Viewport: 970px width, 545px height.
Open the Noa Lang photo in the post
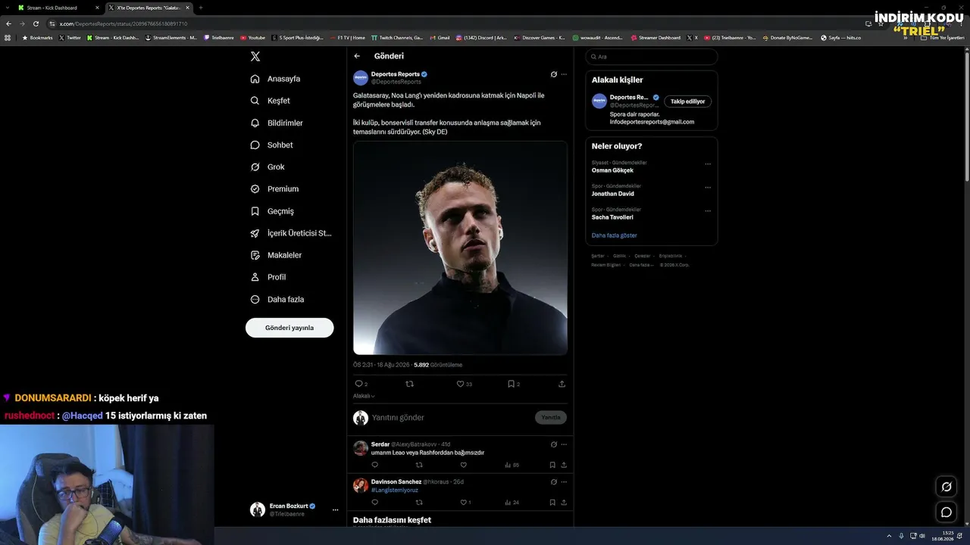coord(460,248)
